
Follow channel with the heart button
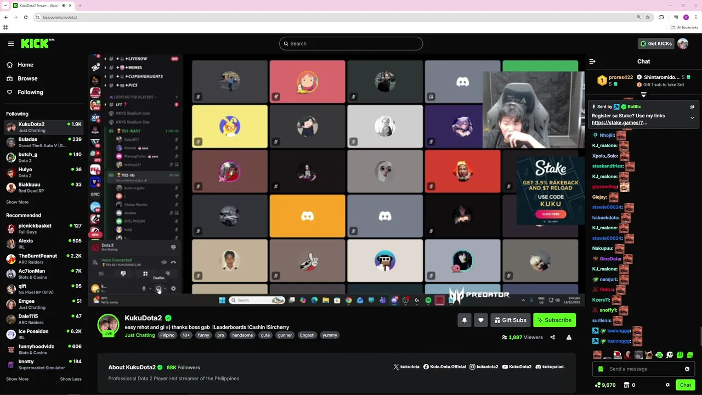(x=481, y=320)
